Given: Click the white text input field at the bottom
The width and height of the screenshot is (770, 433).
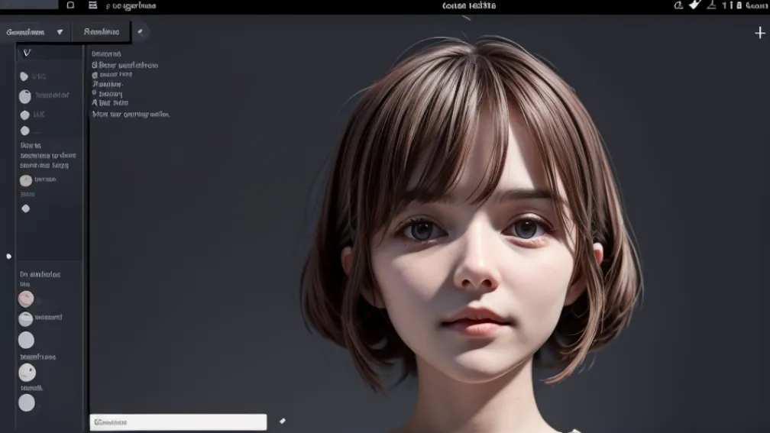Looking at the screenshot, I should click(178, 422).
